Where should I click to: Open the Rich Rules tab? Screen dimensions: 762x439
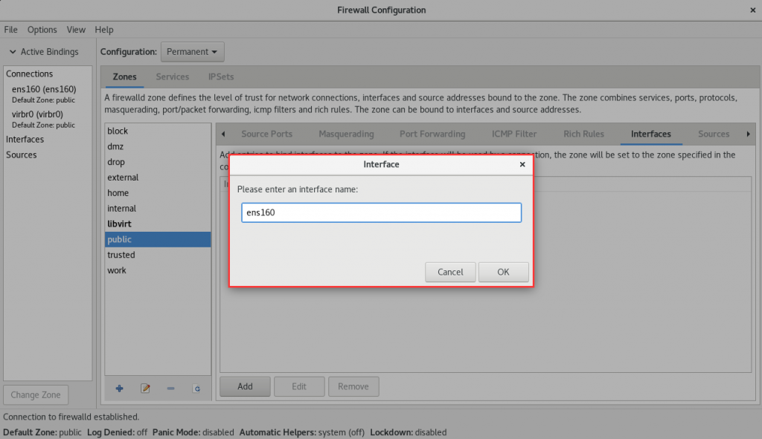(x=583, y=134)
